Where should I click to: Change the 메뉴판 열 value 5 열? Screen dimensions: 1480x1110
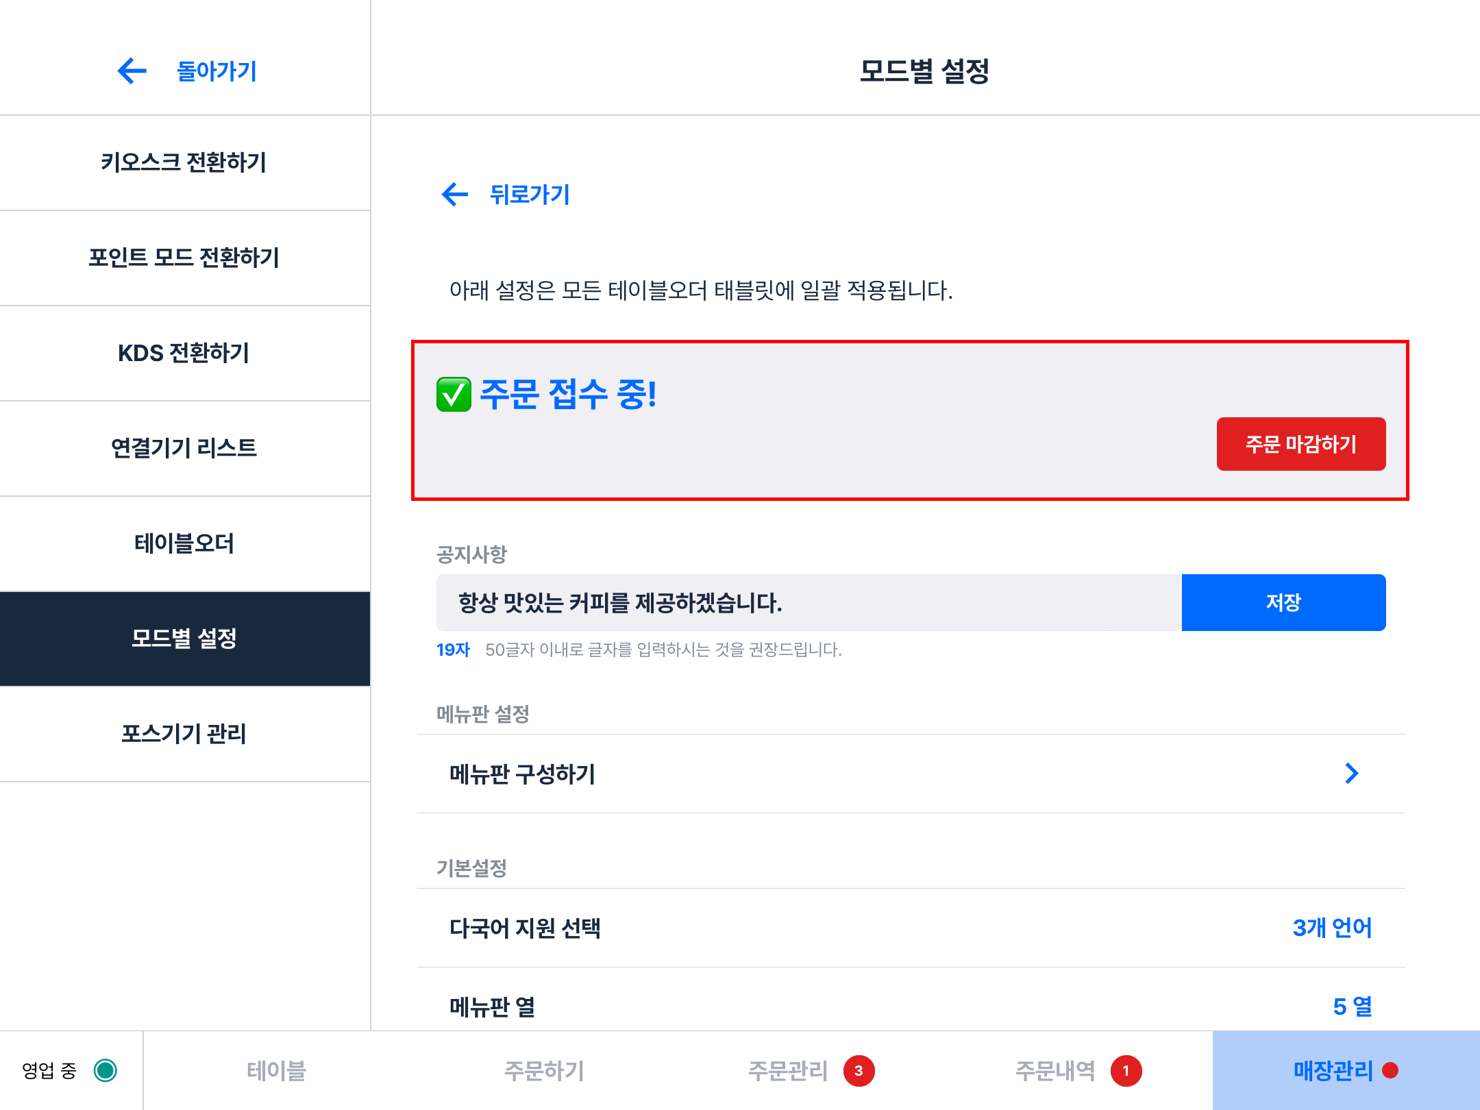pos(1352,1007)
